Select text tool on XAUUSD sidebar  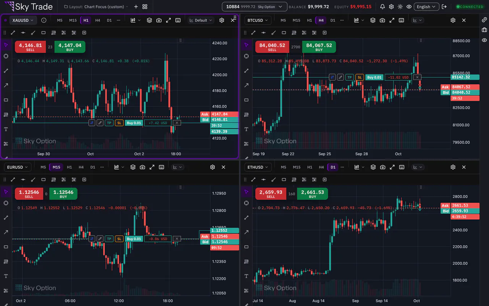coord(6,129)
